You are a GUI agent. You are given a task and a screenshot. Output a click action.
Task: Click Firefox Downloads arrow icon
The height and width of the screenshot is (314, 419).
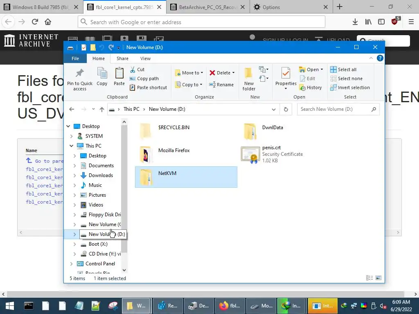click(x=355, y=22)
